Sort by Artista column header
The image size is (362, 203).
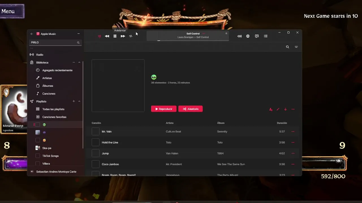click(170, 123)
